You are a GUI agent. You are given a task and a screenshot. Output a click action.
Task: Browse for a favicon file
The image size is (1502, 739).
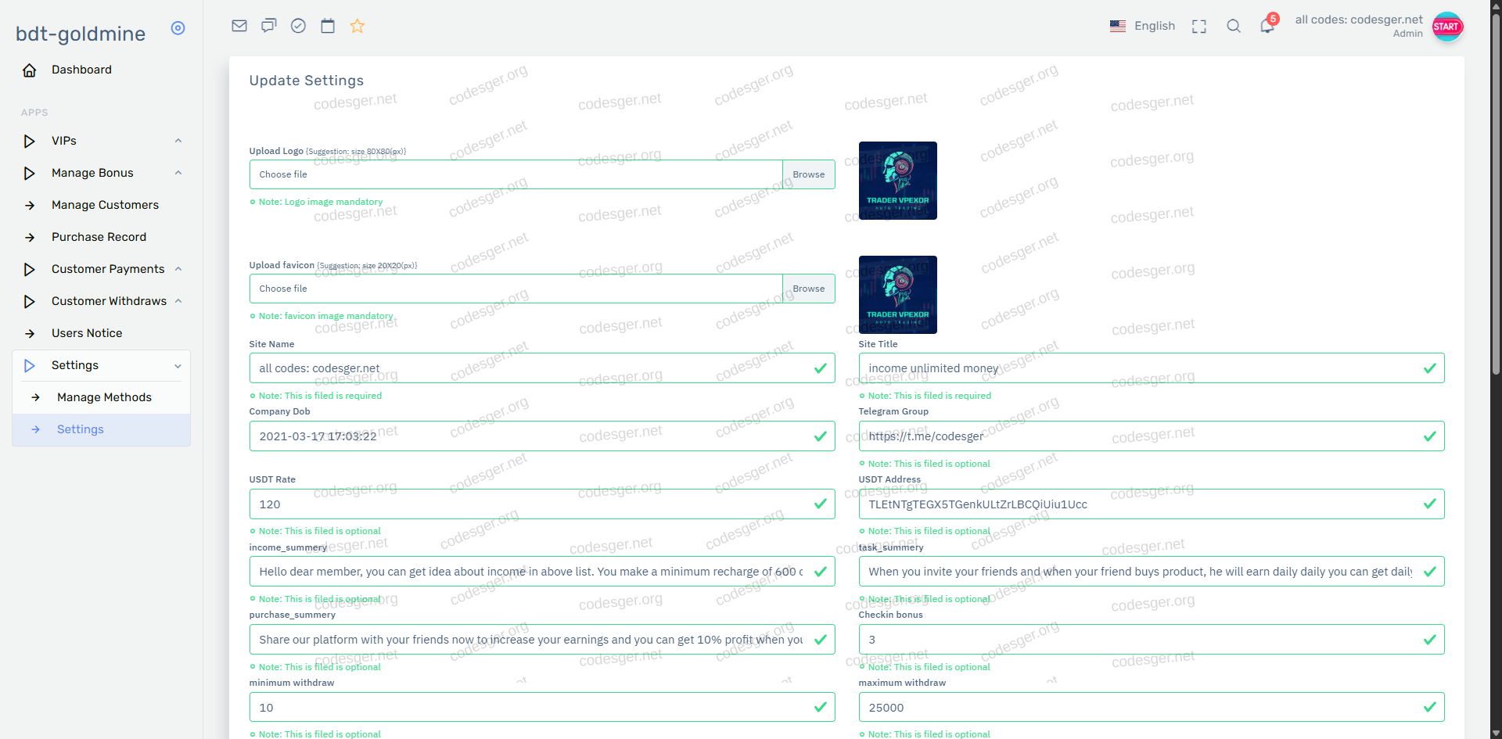click(808, 289)
